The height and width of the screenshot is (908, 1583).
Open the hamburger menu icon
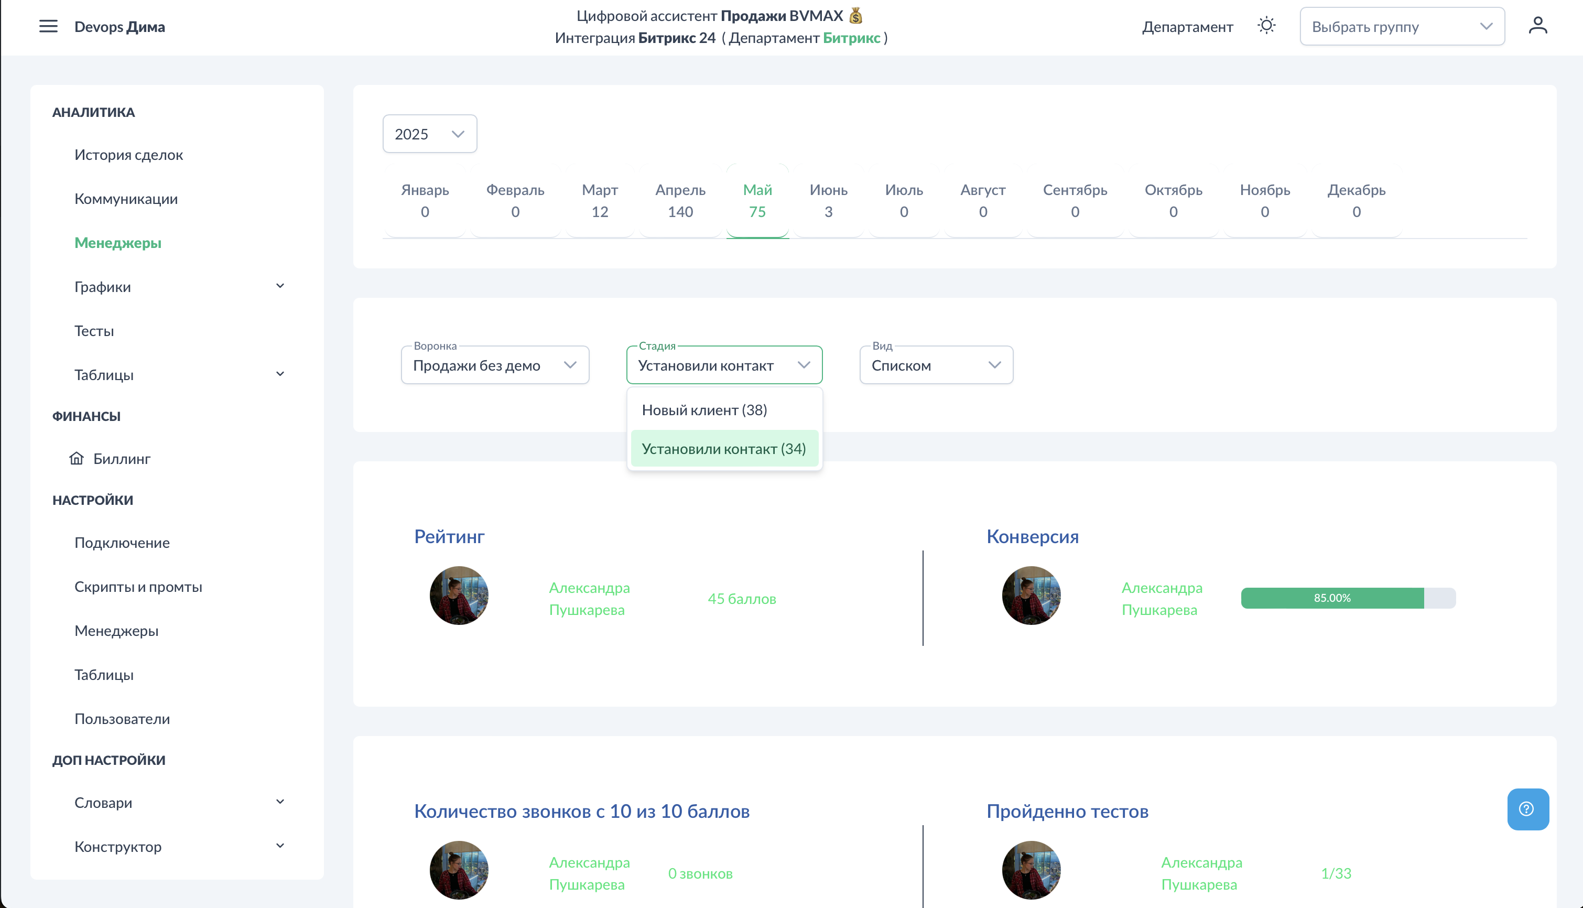[x=48, y=26]
